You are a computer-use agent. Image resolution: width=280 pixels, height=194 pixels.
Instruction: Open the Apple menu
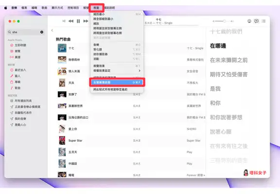(6, 8)
